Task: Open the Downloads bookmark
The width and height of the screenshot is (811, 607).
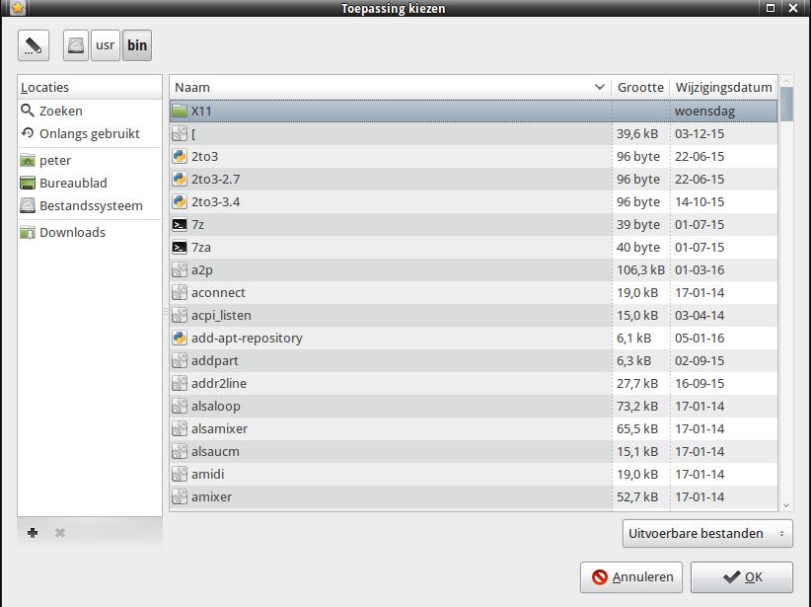Action: coord(72,232)
